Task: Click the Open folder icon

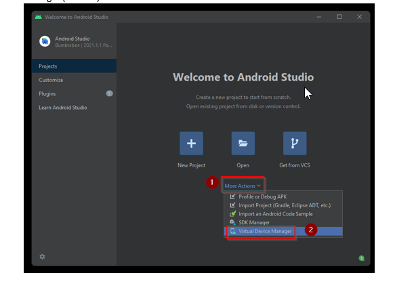Action: (243, 144)
